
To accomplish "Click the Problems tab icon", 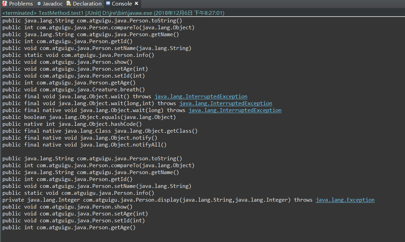I will pos(4,3).
